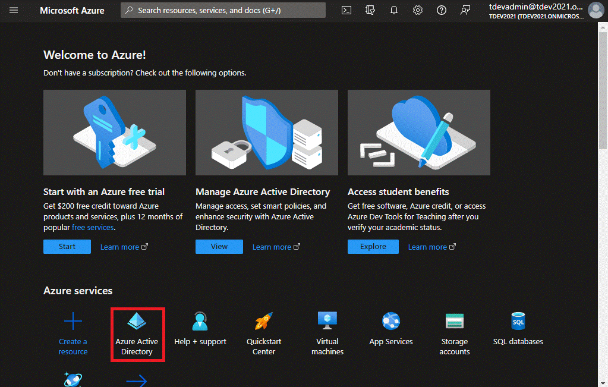Click the Microsoft Azure home title
The image size is (608, 387).
click(x=72, y=11)
